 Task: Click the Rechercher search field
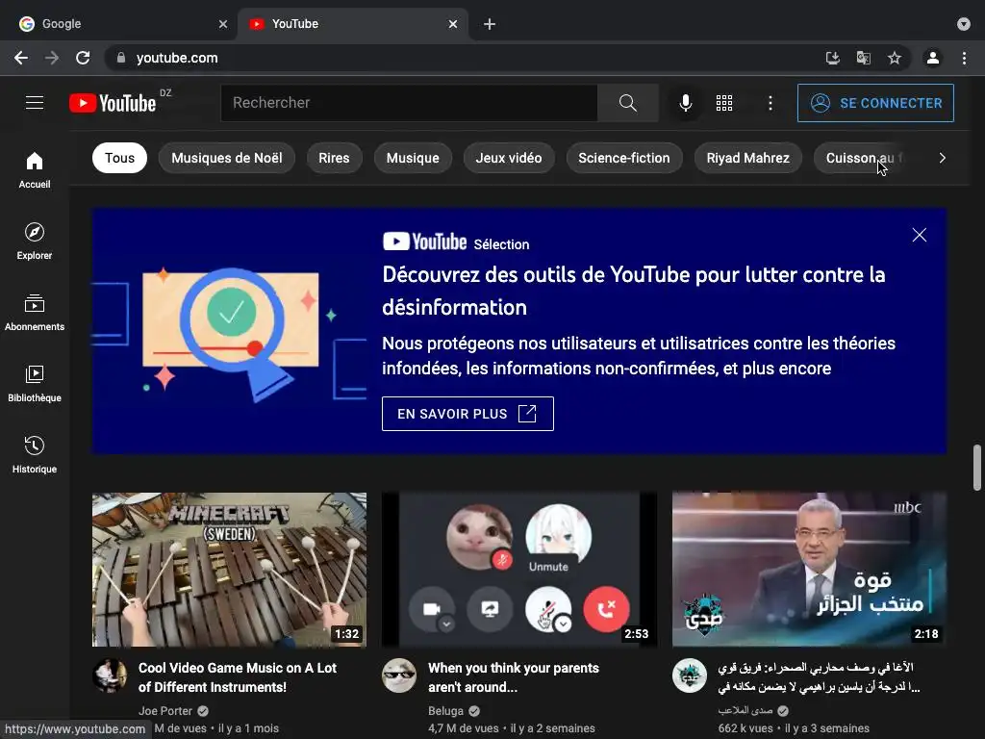409,103
